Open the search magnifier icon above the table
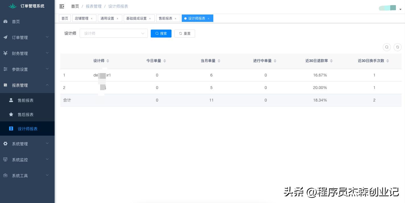Image resolution: width=405 pixels, height=203 pixels. (x=387, y=47)
